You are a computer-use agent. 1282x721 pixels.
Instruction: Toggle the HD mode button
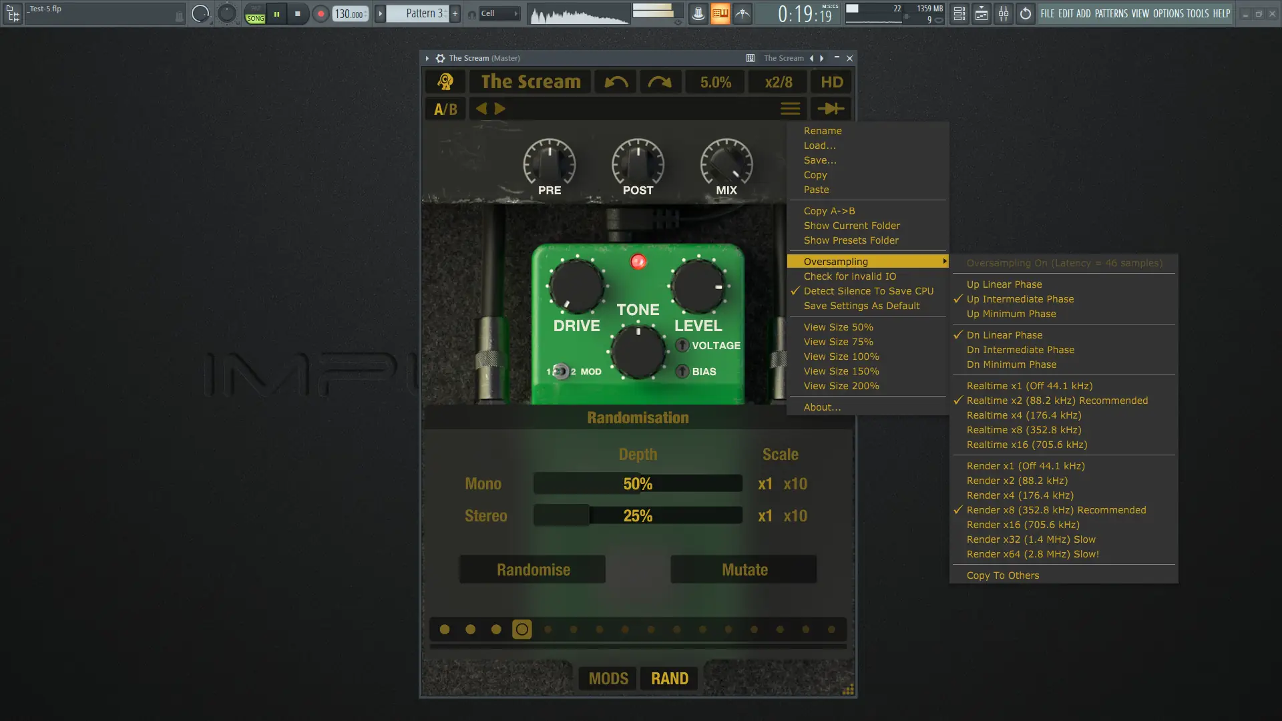coord(831,82)
